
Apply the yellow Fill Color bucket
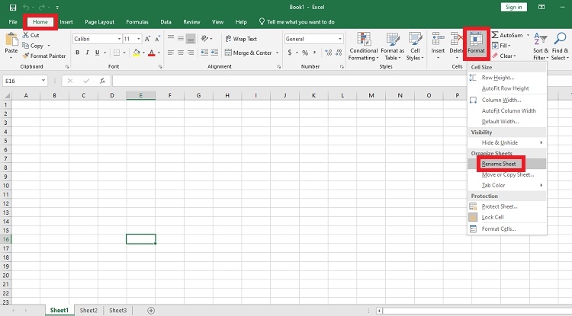(x=137, y=53)
